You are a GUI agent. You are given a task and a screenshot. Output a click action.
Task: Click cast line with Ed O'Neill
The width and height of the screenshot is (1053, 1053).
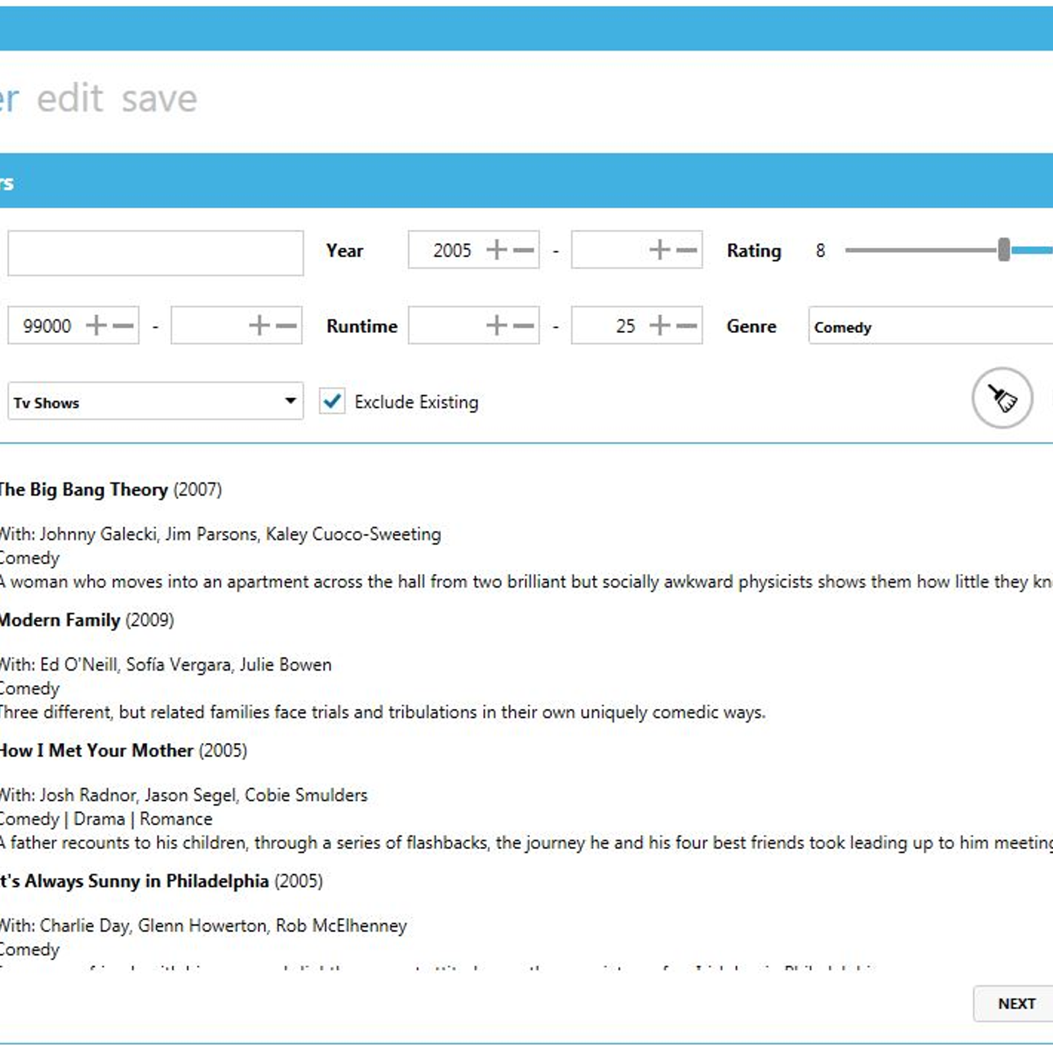165,664
